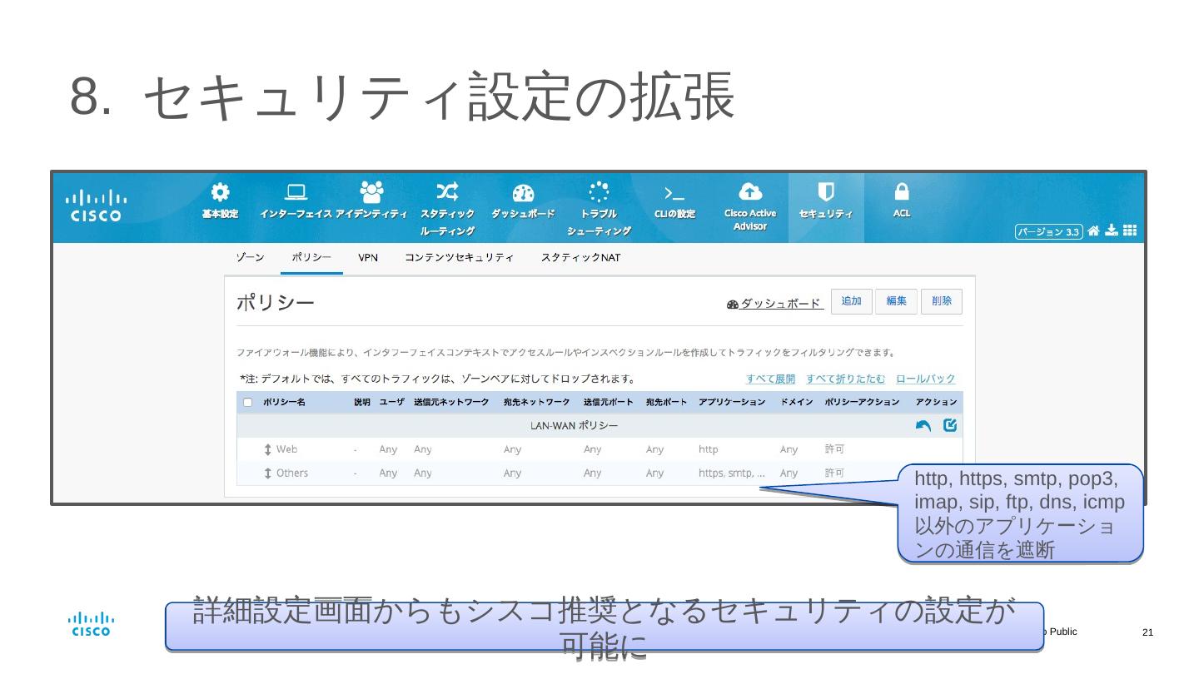Click the ドメイン column header
Viewport: 1199px width, 674px height.
(x=797, y=403)
